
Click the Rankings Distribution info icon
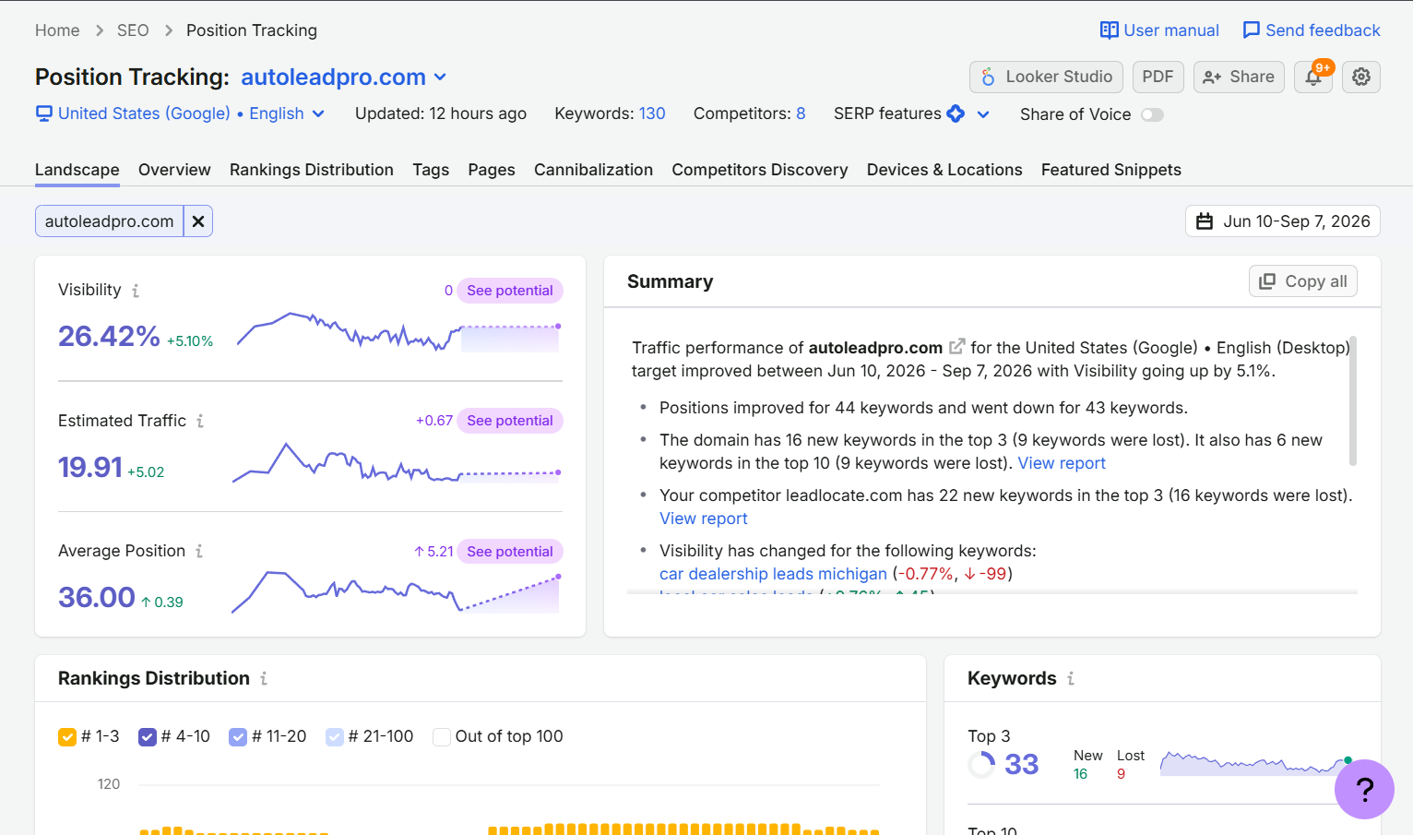pyautogui.click(x=264, y=678)
